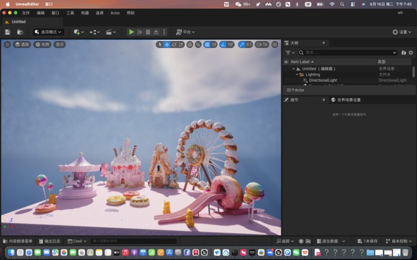417x260 pixels.
Task: Close the 细节 details tab
Action: coord(323,100)
